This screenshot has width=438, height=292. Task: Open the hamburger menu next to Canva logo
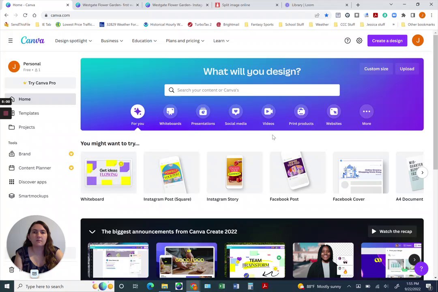click(x=10, y=41)
